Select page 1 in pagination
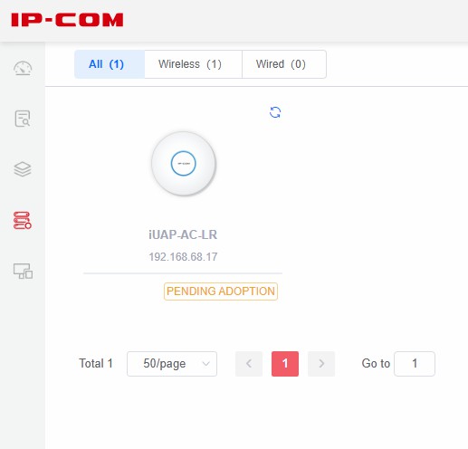 click(x=285, y=364)
